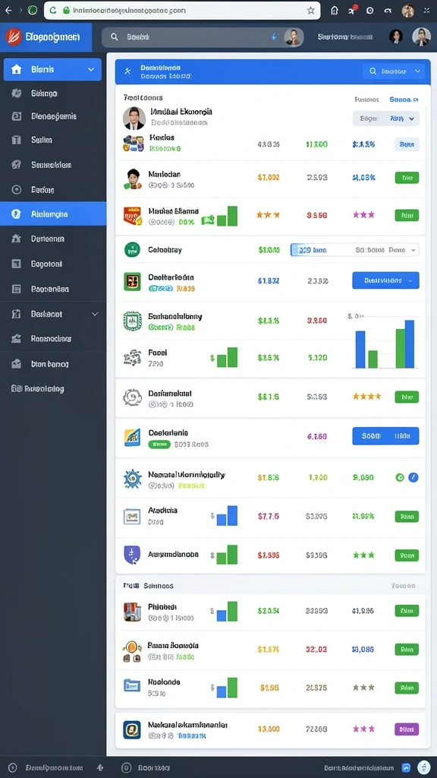Screen dimensions: 437x778
Task: Bookmark the page with the star icon
Action: point(310,11)
